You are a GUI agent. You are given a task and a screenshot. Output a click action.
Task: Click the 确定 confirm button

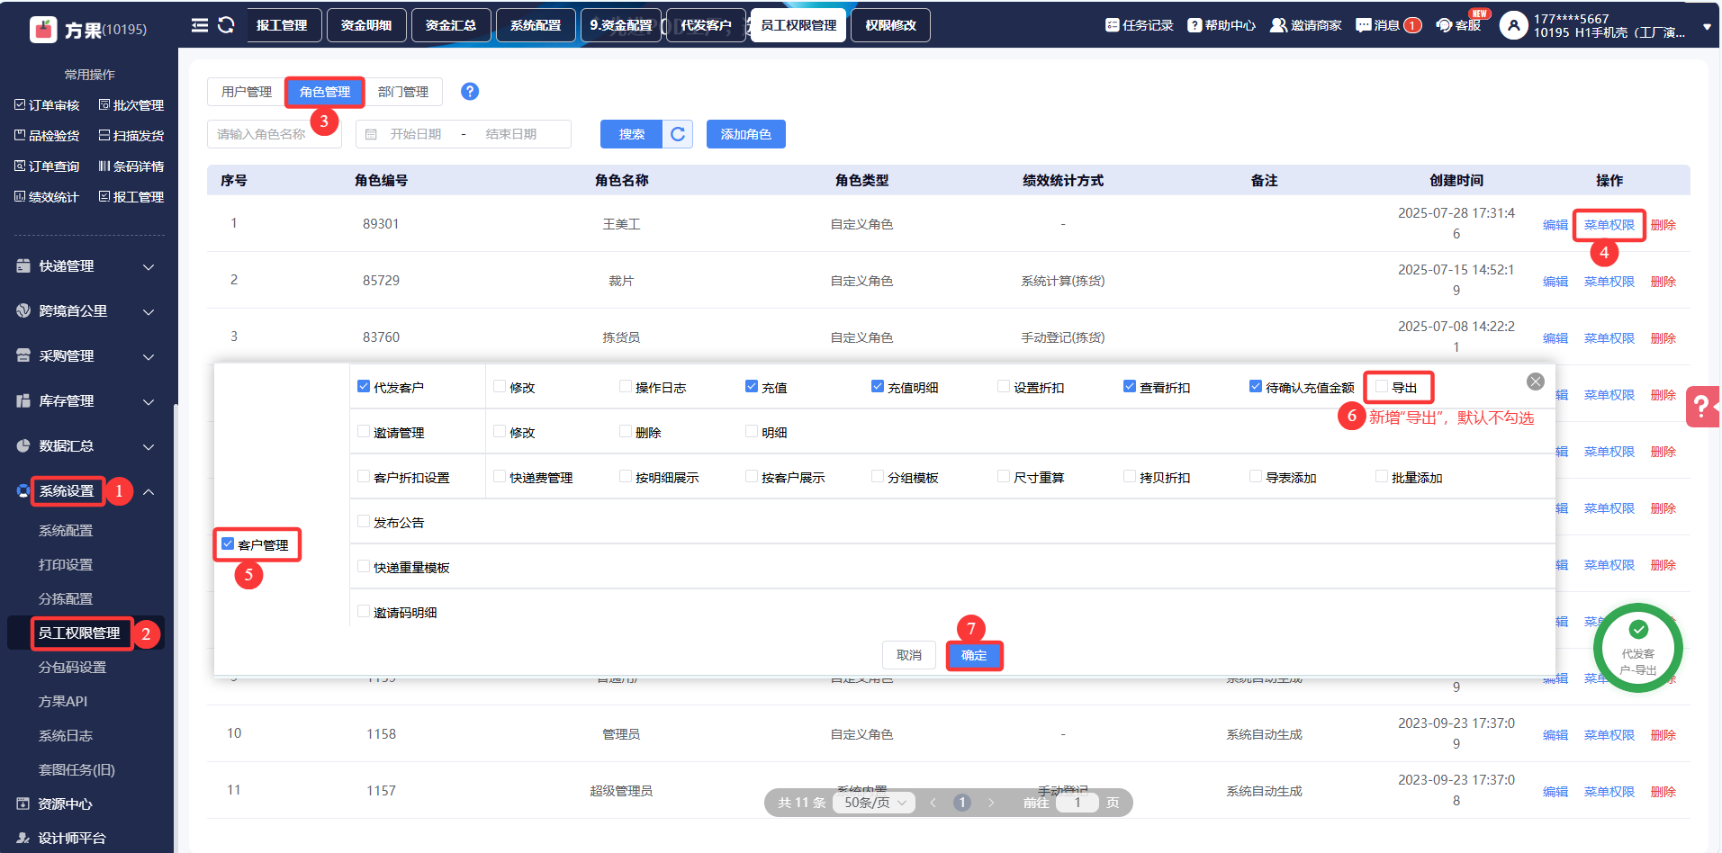point(974,655)
